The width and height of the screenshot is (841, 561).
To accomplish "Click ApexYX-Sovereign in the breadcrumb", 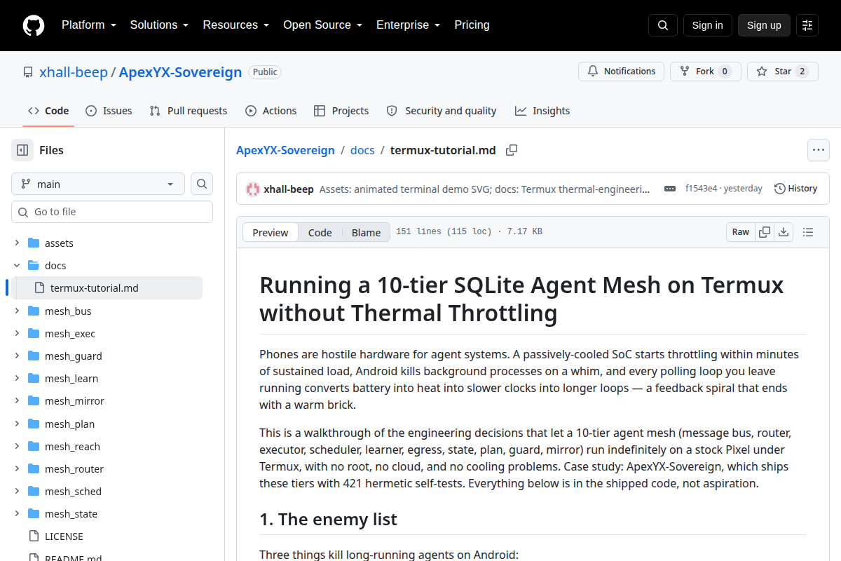I will pos(285,150).
